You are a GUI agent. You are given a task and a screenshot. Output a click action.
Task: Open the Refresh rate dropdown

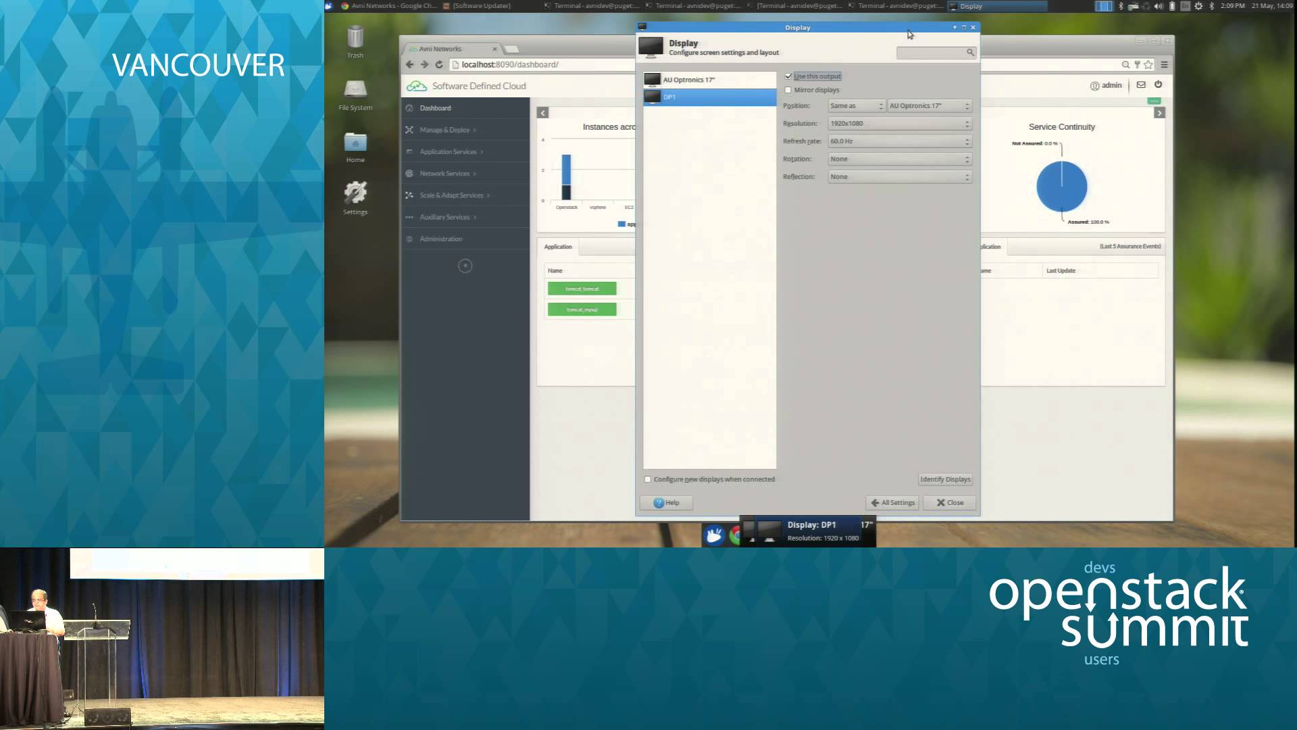[899, 141]
